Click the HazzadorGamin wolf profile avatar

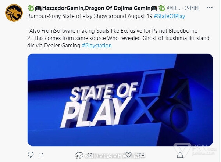coord(14,14)
